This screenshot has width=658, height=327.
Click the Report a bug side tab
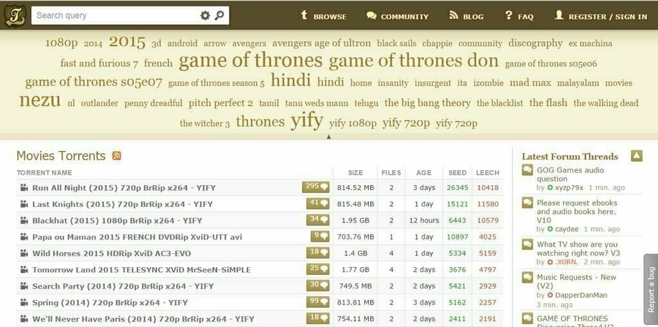click(x=651, y=289)
